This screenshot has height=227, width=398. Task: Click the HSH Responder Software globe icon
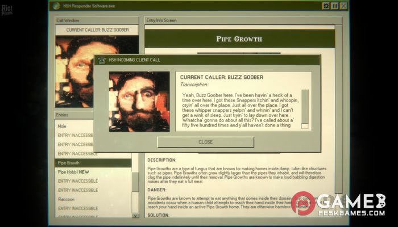pyautogui.click(x=56, y=6)
